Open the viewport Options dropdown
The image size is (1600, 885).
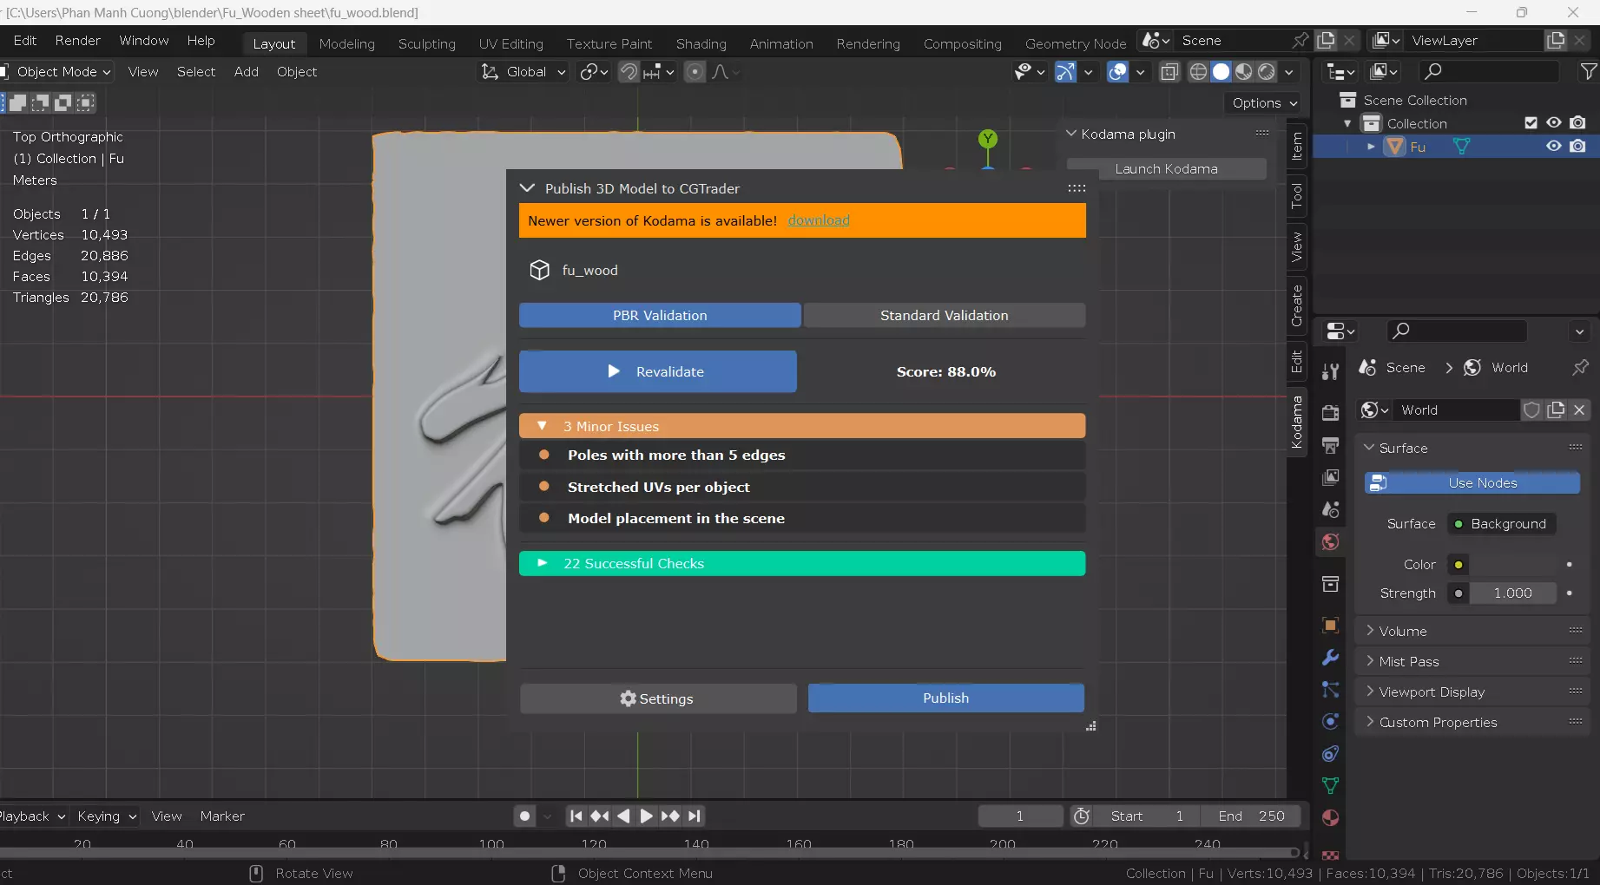pyautogui.click(x=1264, y=102)
